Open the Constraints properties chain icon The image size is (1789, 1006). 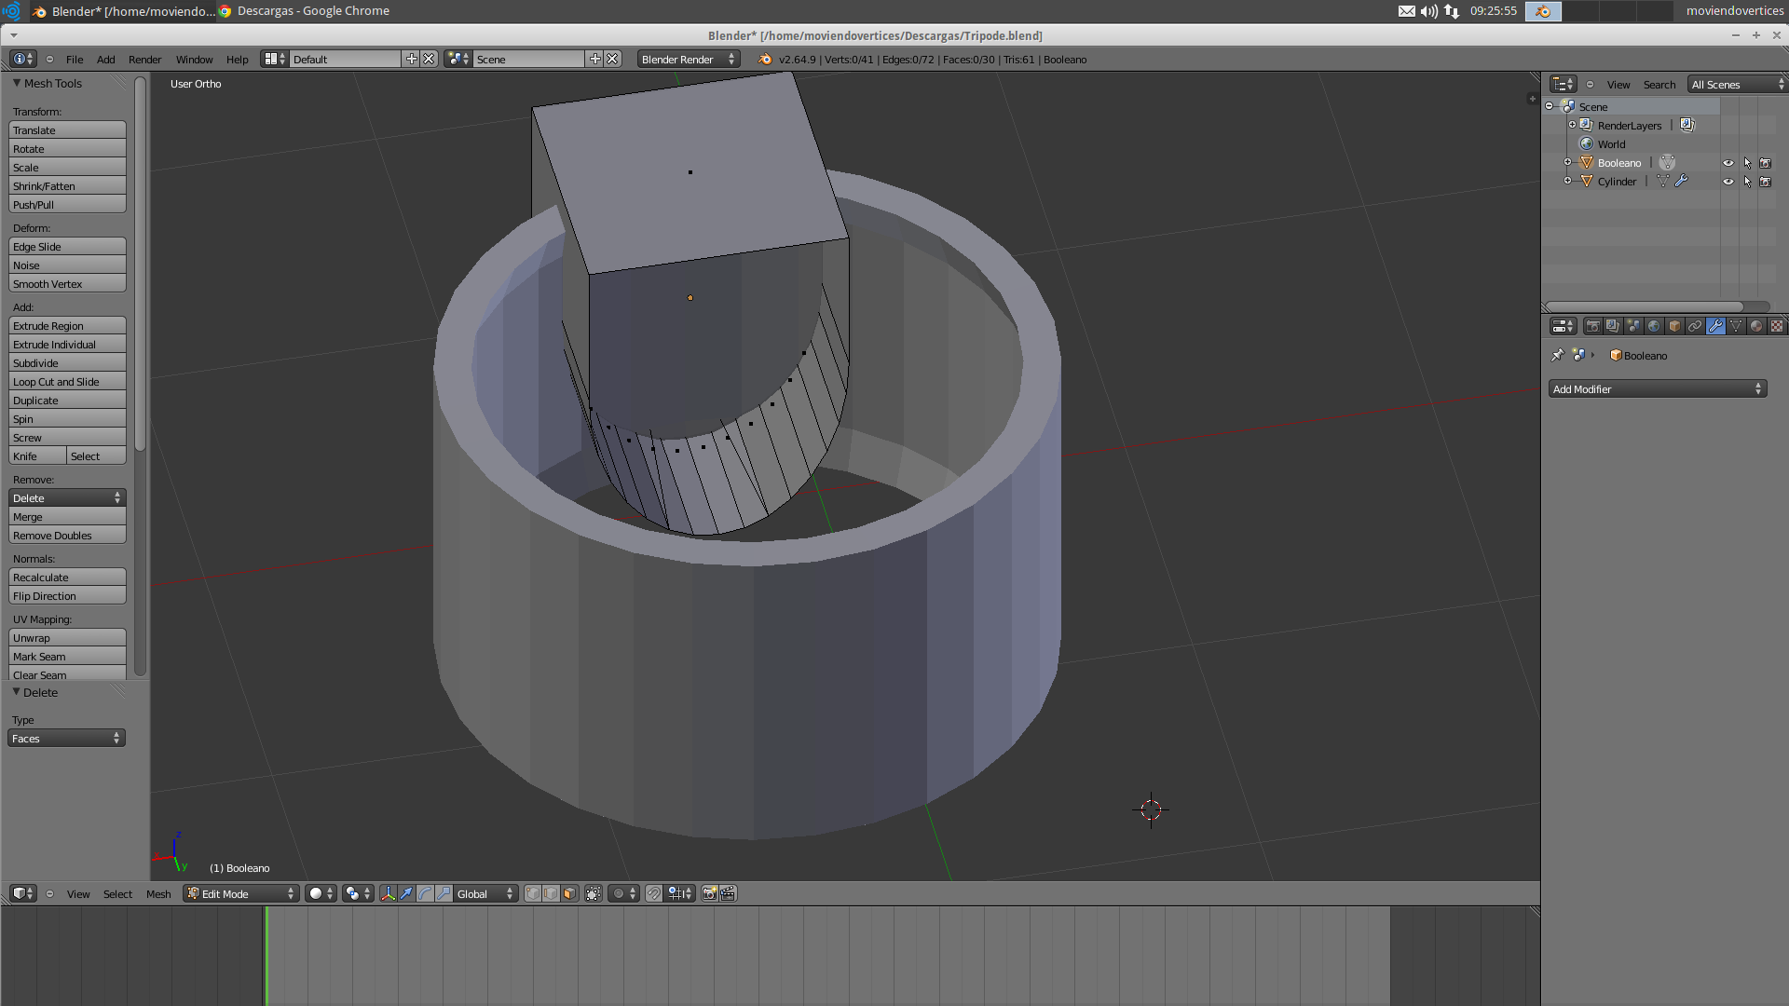1695,326
